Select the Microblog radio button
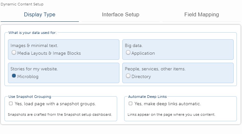Screen dimensions: 242x134 pos(14,76)
